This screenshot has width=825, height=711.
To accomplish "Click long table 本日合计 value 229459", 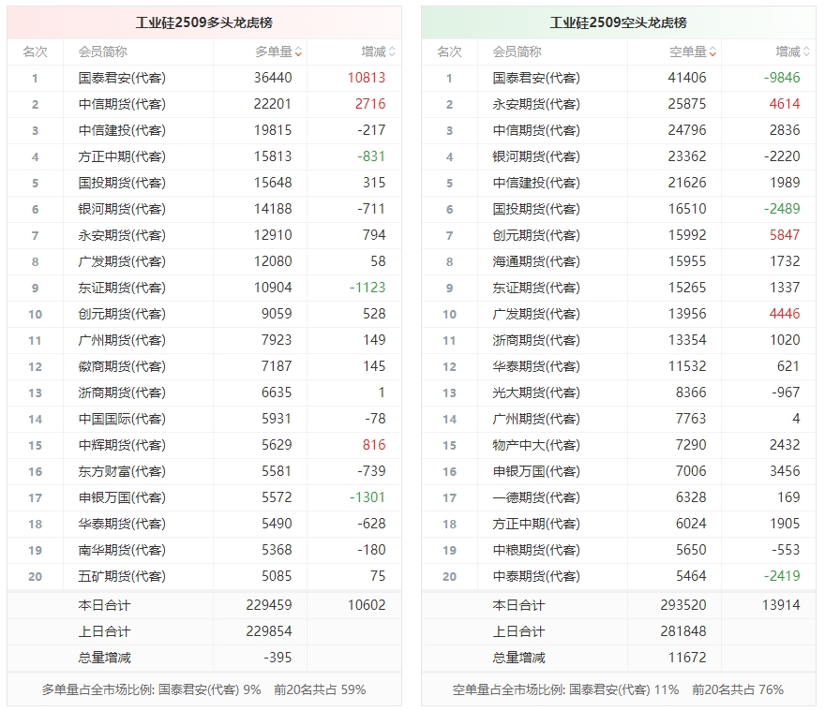I will [x=269, y=605].
